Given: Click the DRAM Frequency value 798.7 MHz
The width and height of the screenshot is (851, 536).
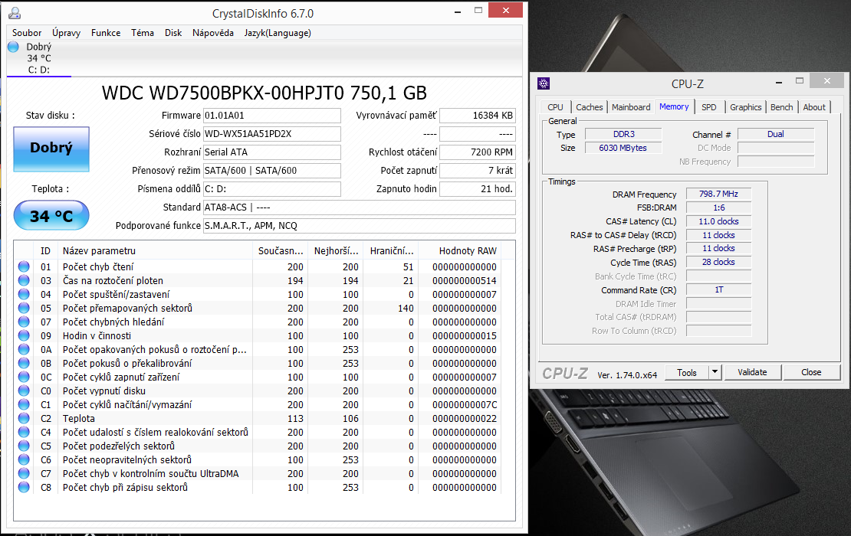Looking at the screenshot, I should [x=718, y=194].
